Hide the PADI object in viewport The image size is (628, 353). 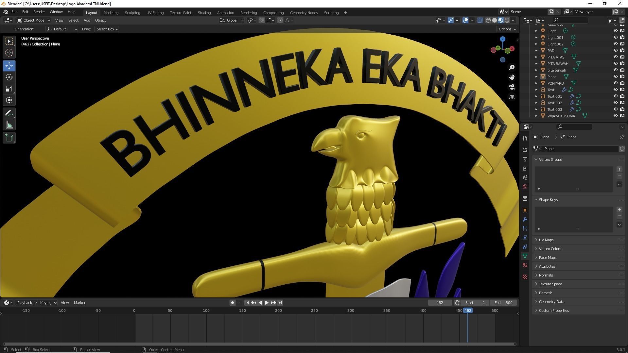616,50
